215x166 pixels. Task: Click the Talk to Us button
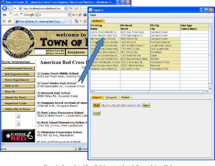(18, 86)
